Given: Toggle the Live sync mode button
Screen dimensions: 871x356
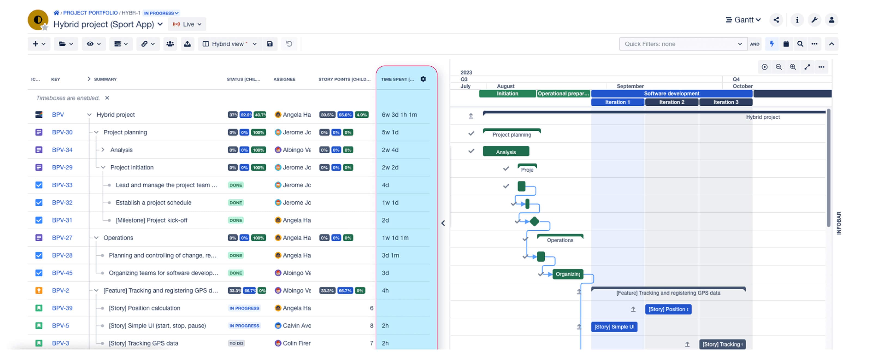Looking at the screenshot, I should pyautogui.click(x=187, y=24).
